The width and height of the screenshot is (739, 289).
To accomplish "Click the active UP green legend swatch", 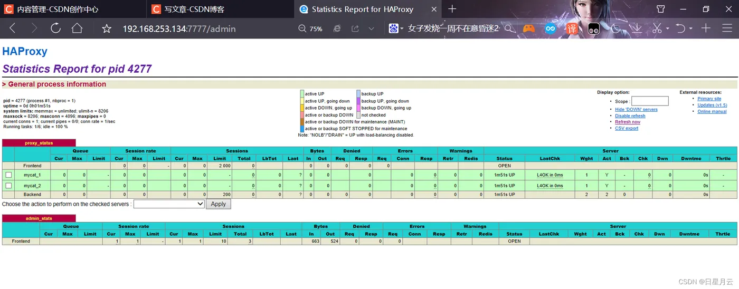I will (x=302, y=94).
